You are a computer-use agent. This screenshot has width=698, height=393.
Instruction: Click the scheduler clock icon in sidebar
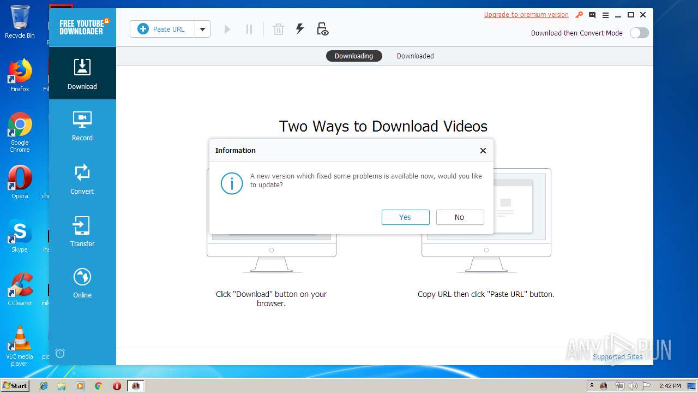click(60, 353)
